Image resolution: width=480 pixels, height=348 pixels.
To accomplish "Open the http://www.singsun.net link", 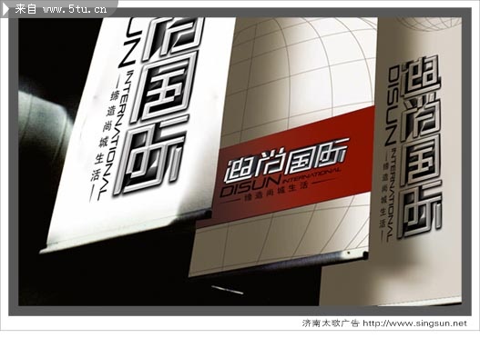I will pyautogui.click(x=414, y=323).
